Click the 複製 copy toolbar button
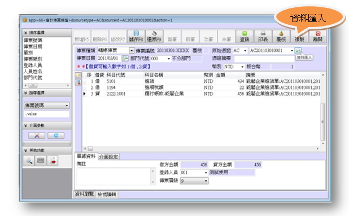Screen dimensions: 349x216 click(299, 37)
